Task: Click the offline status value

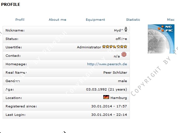Action: [121, 39]
